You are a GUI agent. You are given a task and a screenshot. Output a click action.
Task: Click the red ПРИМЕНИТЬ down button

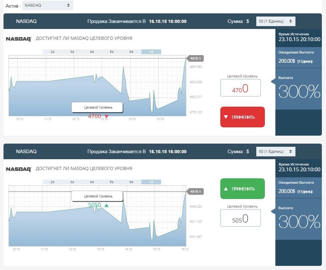pyautogui.click(x=242, y=117)
